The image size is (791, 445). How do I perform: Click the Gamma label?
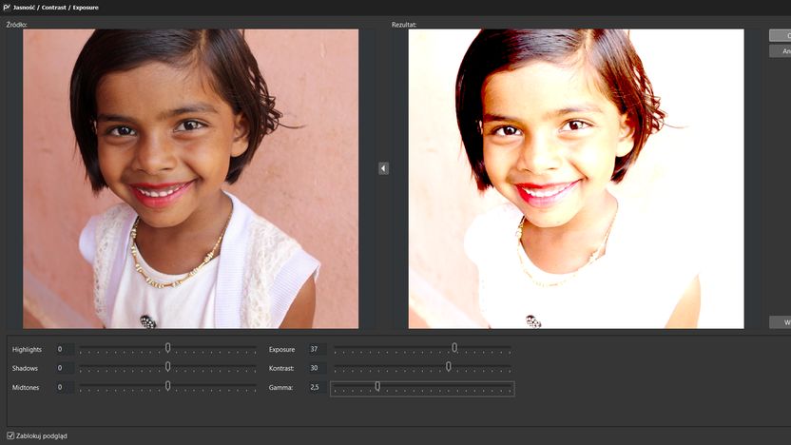click(x=280, y=388)
